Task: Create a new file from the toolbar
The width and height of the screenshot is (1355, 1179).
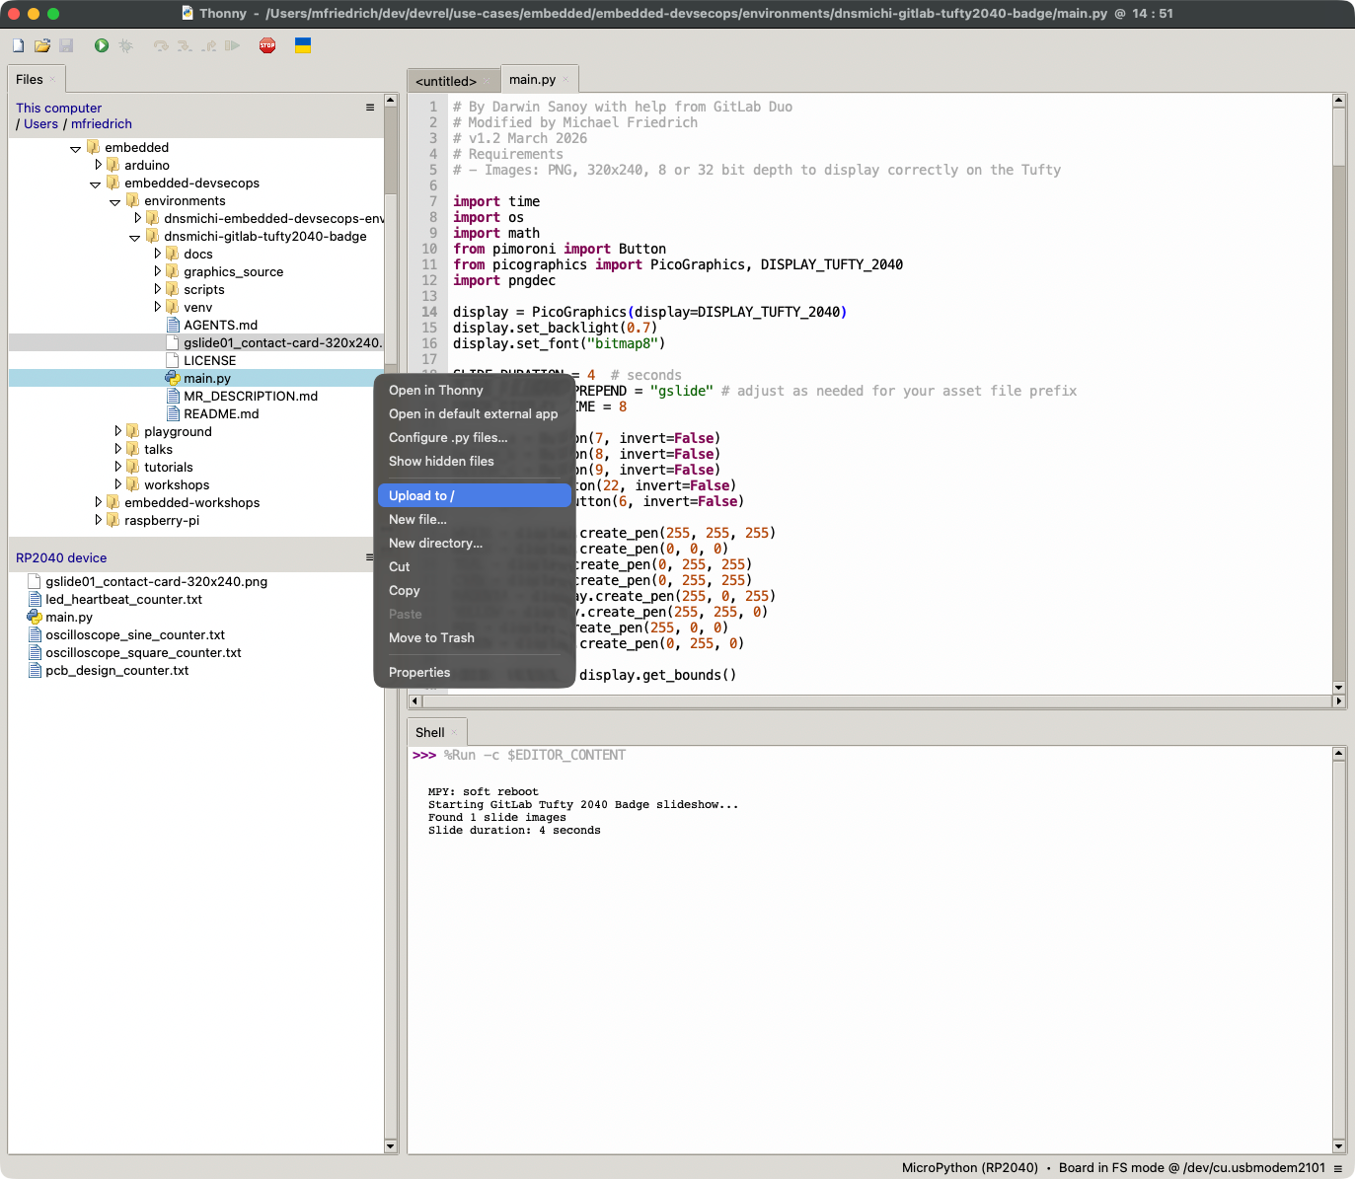Action: click(x=18, y=45)
